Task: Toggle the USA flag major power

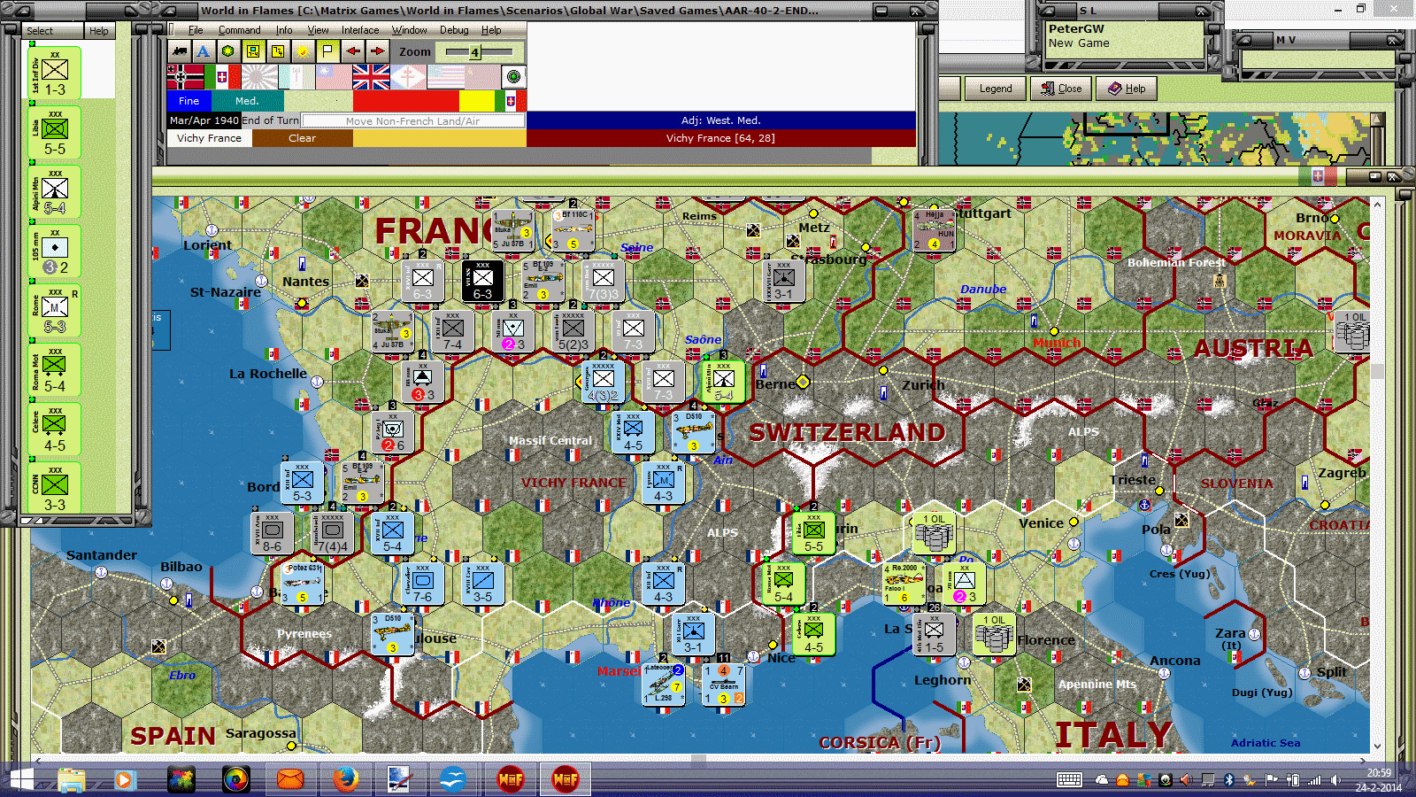Action: pos(445,77)
